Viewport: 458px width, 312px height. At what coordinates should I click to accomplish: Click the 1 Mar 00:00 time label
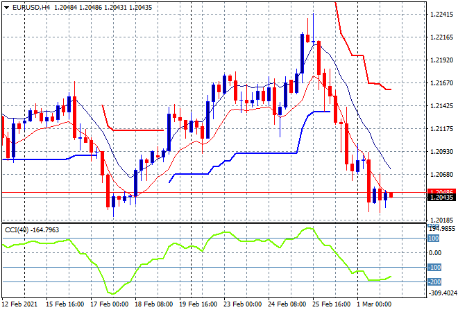coord(374,304)
